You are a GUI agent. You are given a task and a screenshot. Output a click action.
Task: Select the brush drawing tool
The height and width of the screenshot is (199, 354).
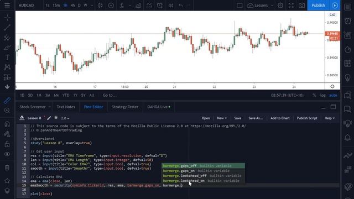coord(7,48)
